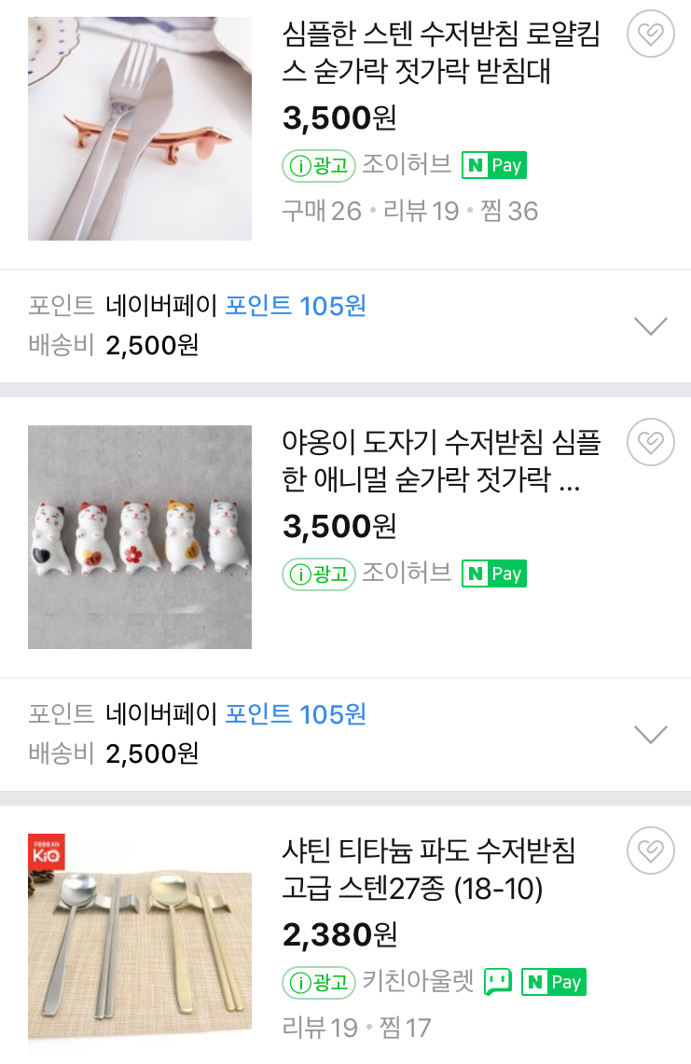Click 광고 info badge on cat chopstick rest
The width and height of the screenshot is (691, 1064).
[x=319, y=573]
